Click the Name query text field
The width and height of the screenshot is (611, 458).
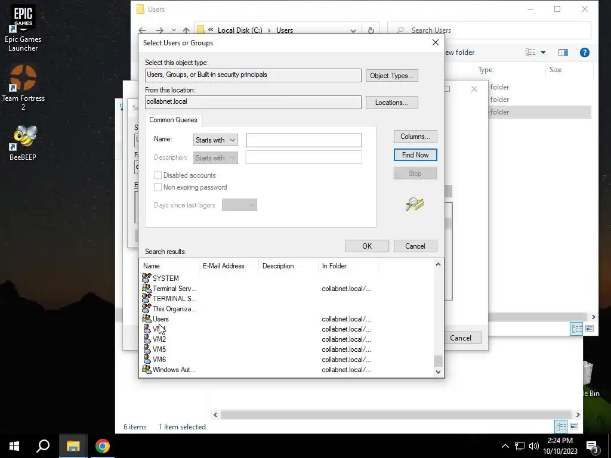click(x=304, y=140)
